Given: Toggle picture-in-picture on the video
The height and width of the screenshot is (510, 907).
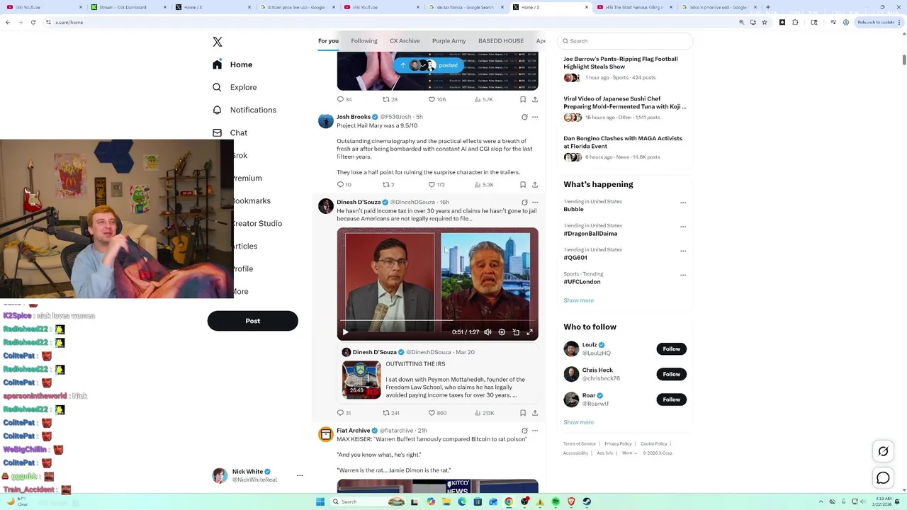Looking at the screenshot, I should pos(516,332).
